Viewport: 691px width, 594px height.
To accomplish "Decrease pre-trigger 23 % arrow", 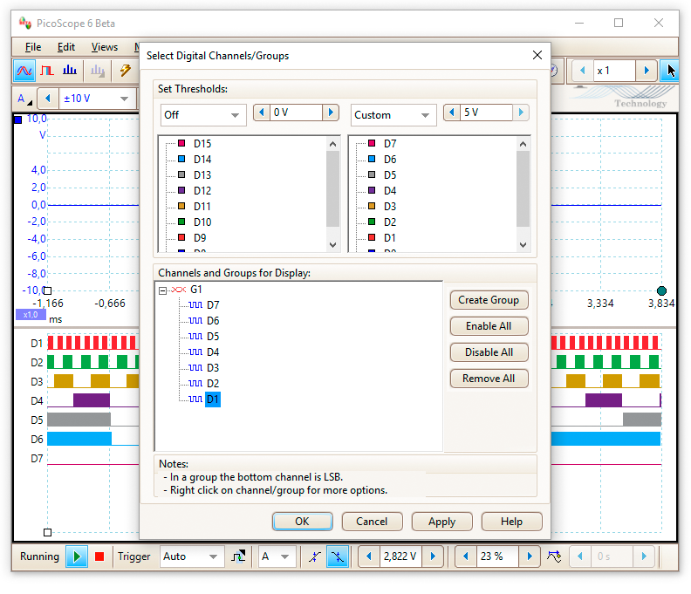I will (465, 556).
